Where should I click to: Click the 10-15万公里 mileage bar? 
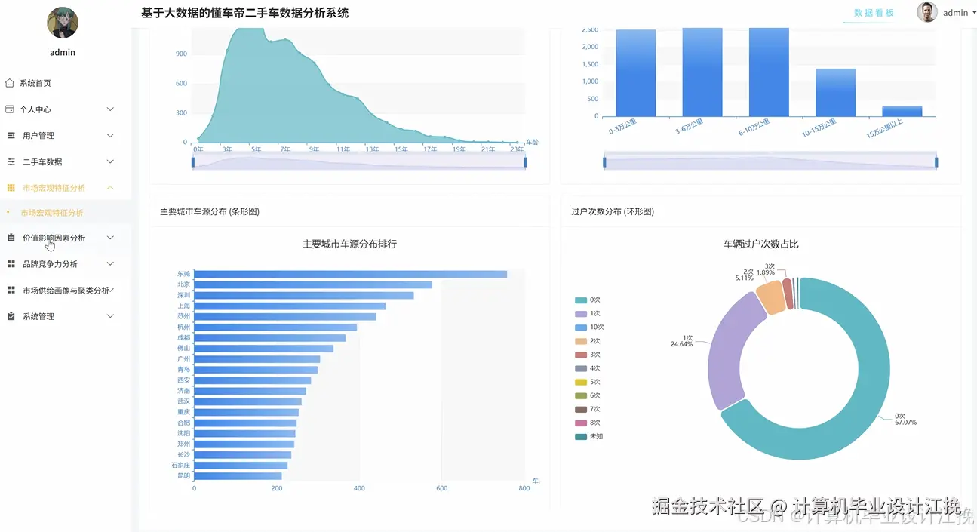coord(835,93)
